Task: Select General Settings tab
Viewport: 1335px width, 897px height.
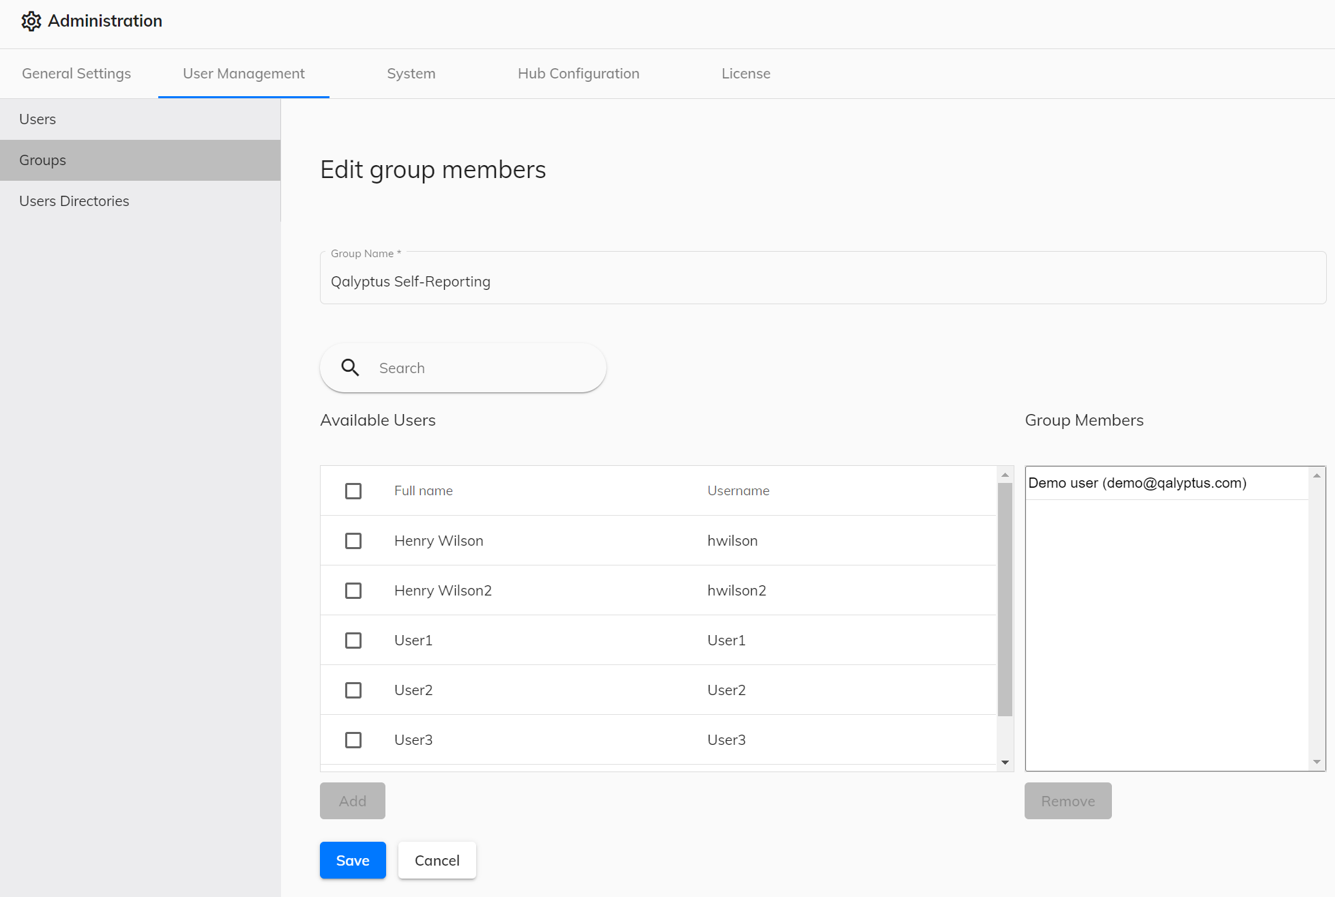Action: point(76,73)
